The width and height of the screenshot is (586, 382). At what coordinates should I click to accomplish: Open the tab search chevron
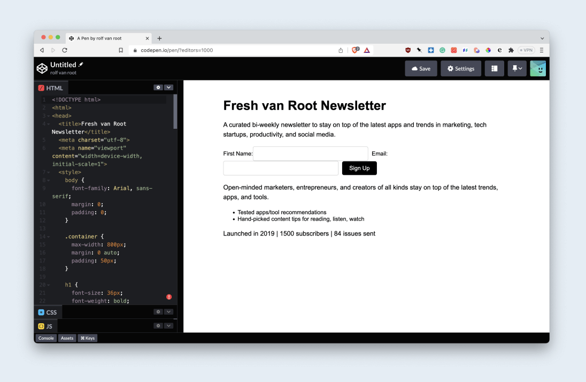pos(542,38)
